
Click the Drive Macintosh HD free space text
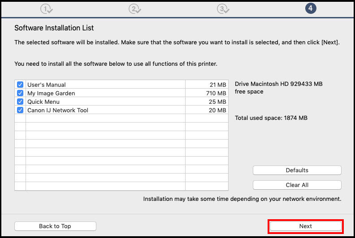pos(278,88)
